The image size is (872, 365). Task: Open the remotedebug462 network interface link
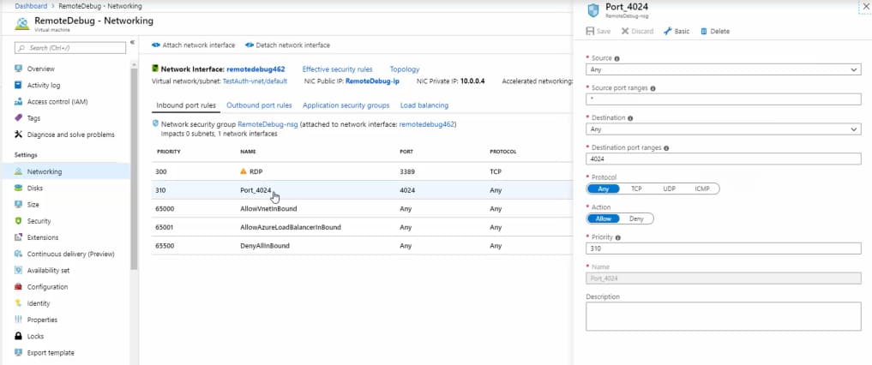[x=256, y=69]
